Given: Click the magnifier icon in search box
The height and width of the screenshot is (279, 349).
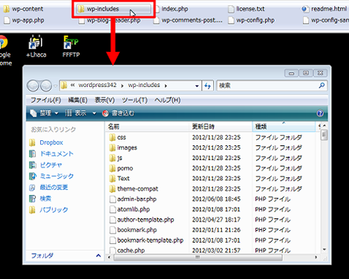Looking at the screenshot, I should (x=322, y=85).
